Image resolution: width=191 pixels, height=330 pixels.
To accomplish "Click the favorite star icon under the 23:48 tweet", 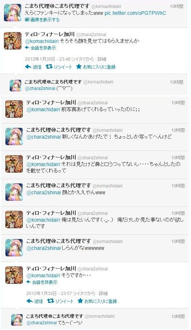I will (x=78, y=67).
